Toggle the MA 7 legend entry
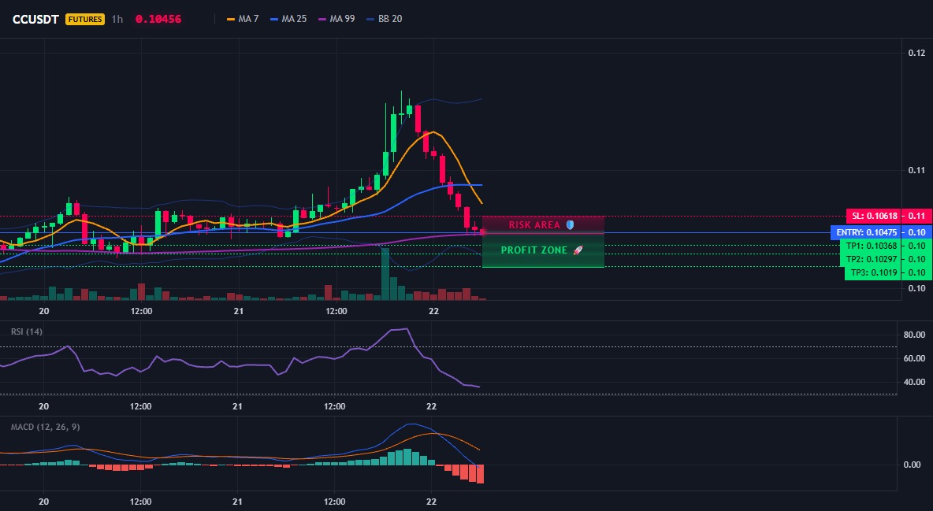 [x=243, y=19]
